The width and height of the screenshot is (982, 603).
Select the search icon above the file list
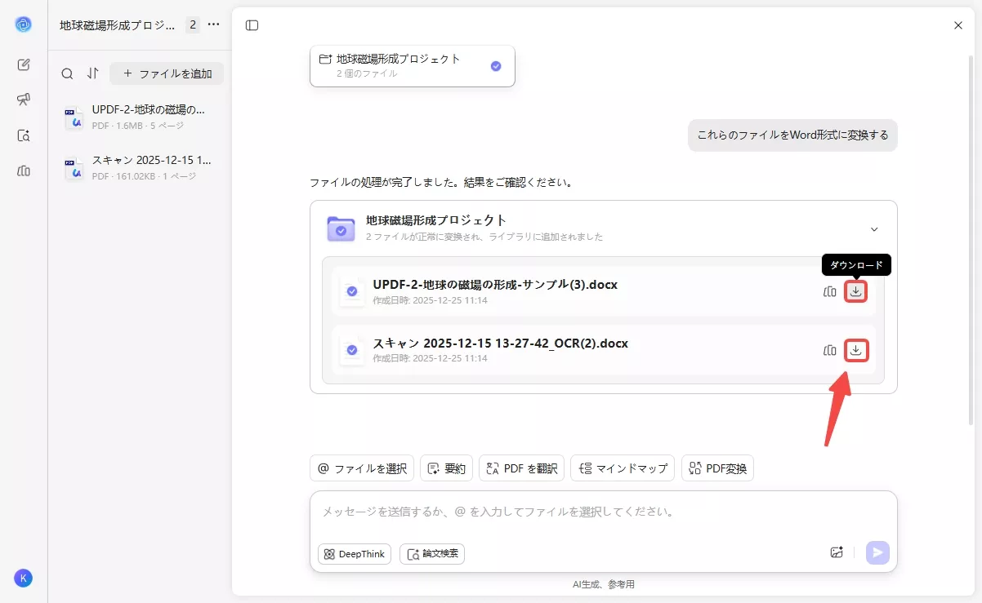coord(67,73)
